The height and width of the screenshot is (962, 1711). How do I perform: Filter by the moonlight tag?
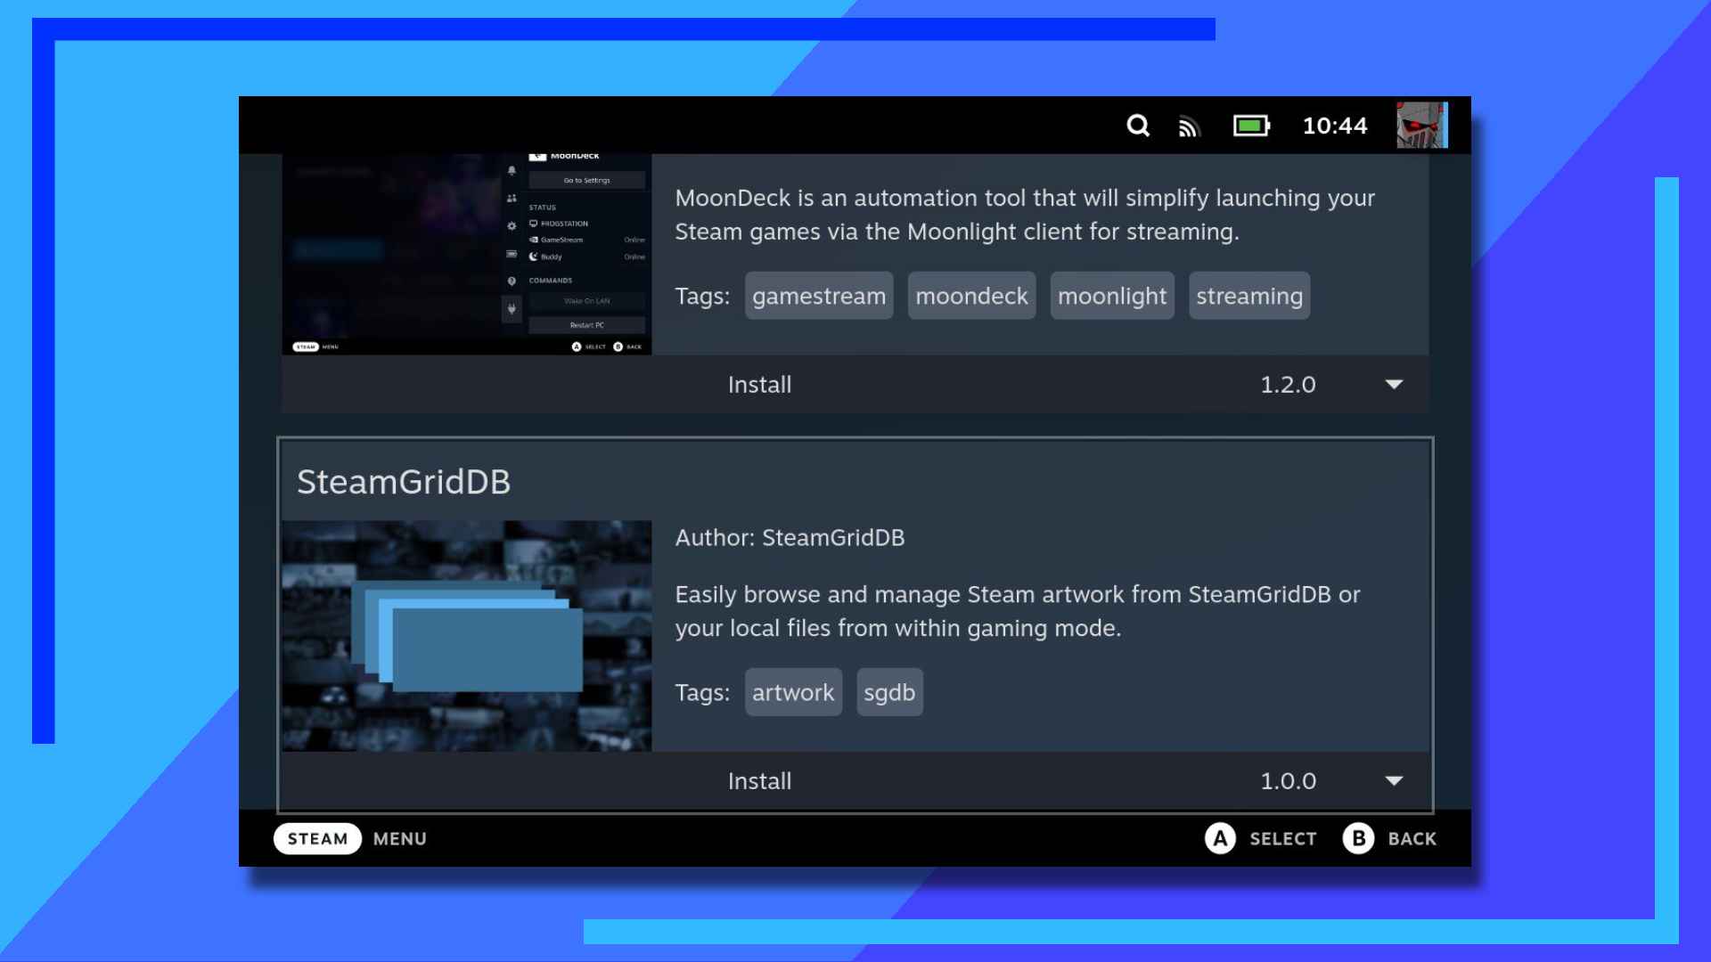pos(1111,296)
